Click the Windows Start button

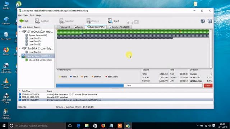pyautogui.click(x=4, y=126)
